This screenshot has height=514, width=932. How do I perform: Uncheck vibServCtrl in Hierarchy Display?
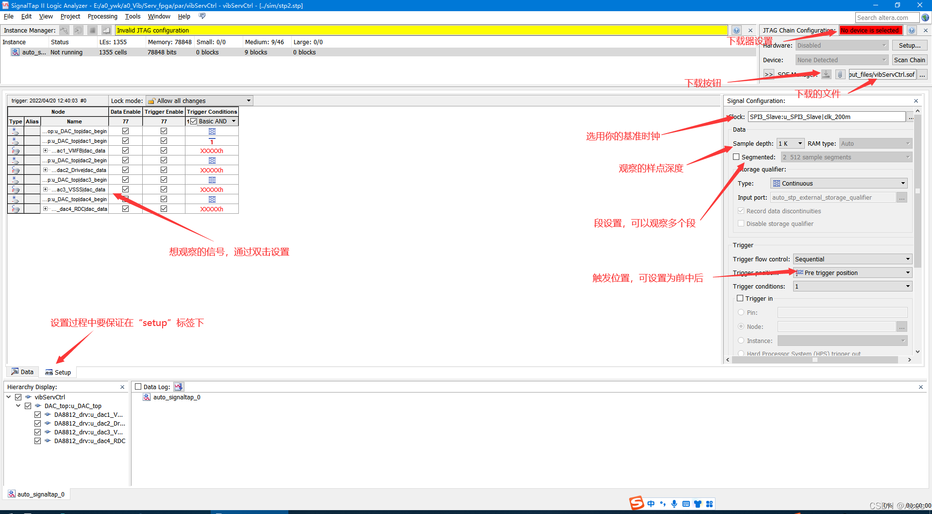click(x=18, y=397)
